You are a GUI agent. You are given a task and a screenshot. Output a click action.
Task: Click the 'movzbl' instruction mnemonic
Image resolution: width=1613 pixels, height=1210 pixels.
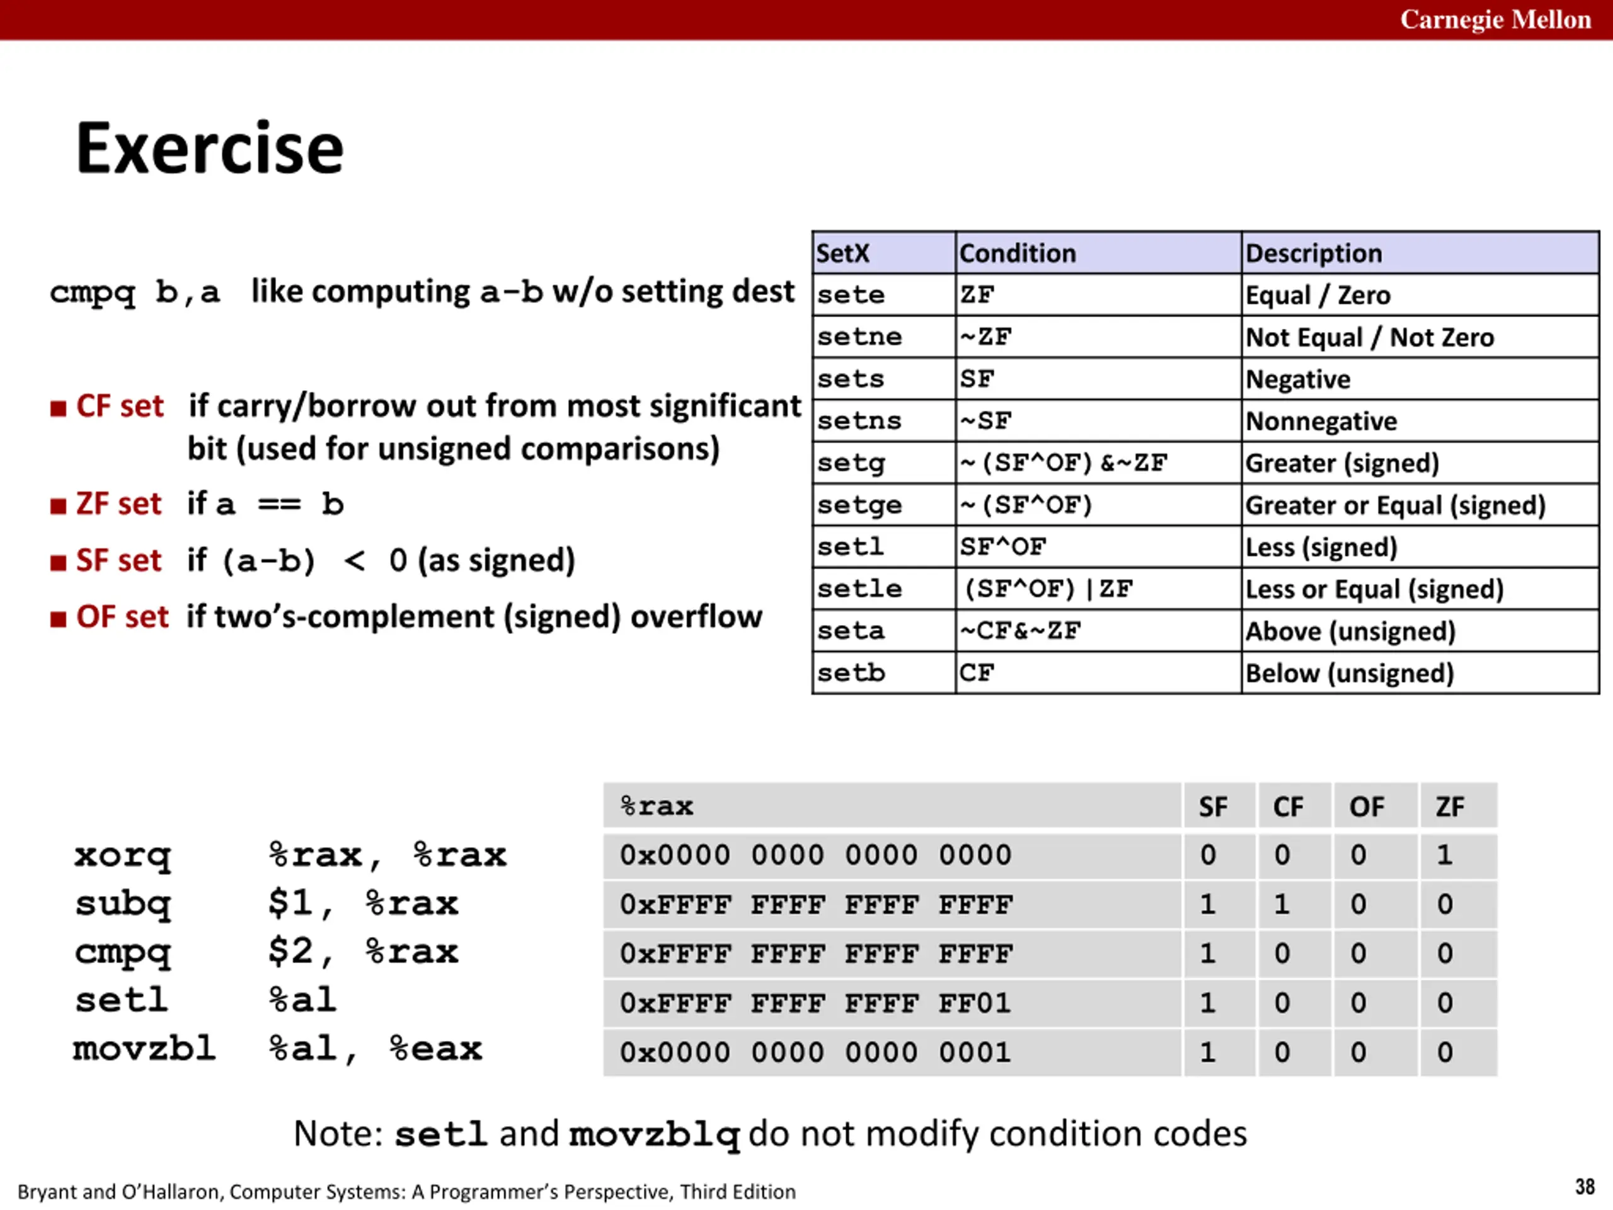coord(144,1049)
